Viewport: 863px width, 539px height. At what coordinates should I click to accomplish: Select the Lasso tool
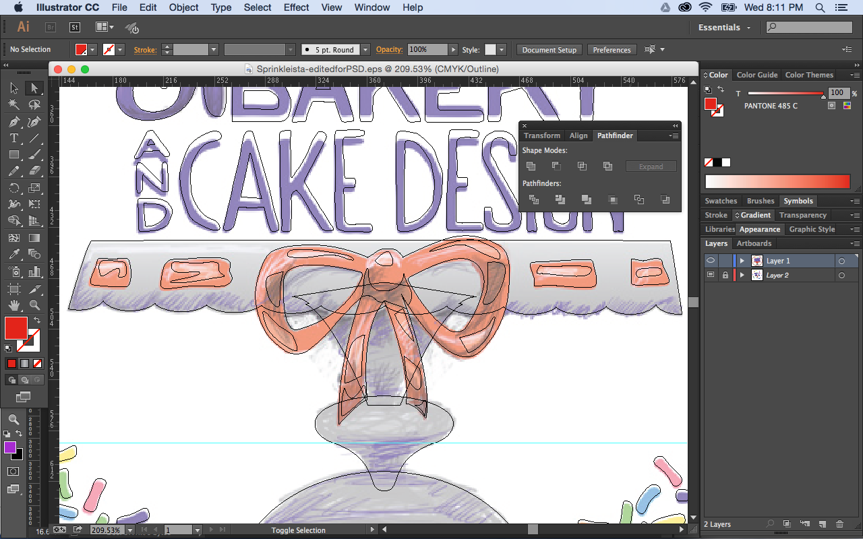point(34,104)
